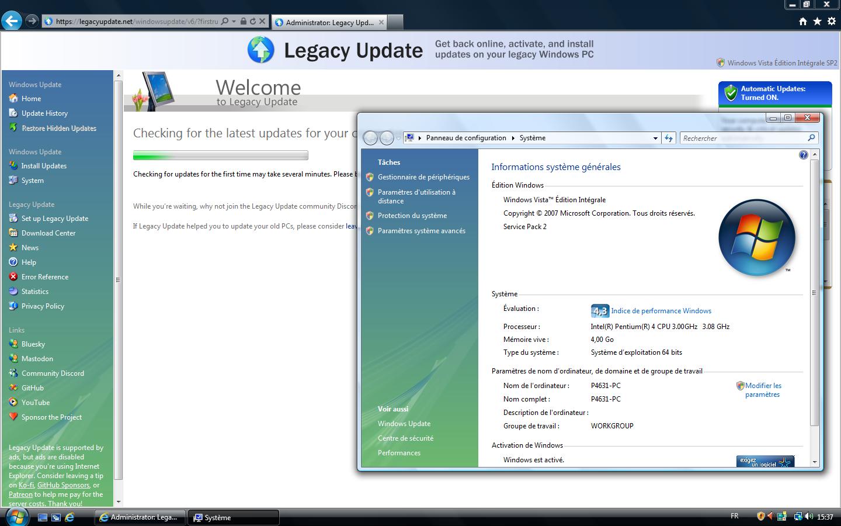Click the Rechercher search field
The height and width of the screenshot is (526, 841).
(x=743, y=138)
